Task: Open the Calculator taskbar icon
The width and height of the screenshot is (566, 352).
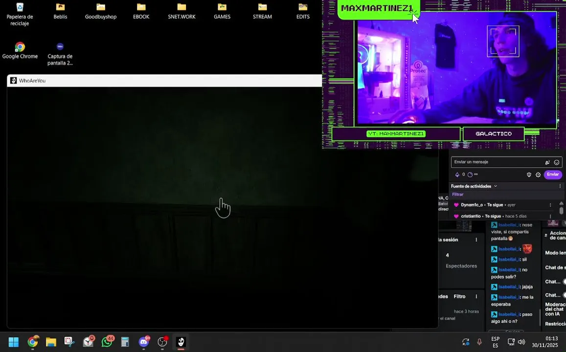Action: pos(125,342)
